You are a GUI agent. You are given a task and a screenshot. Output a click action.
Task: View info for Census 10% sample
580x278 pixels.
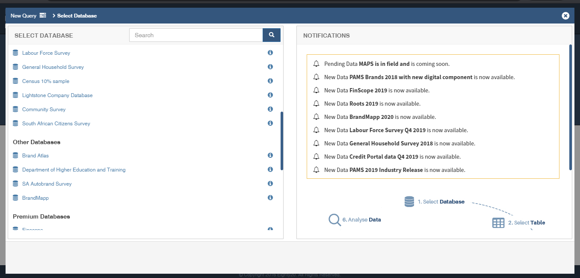tap(270, 81)
